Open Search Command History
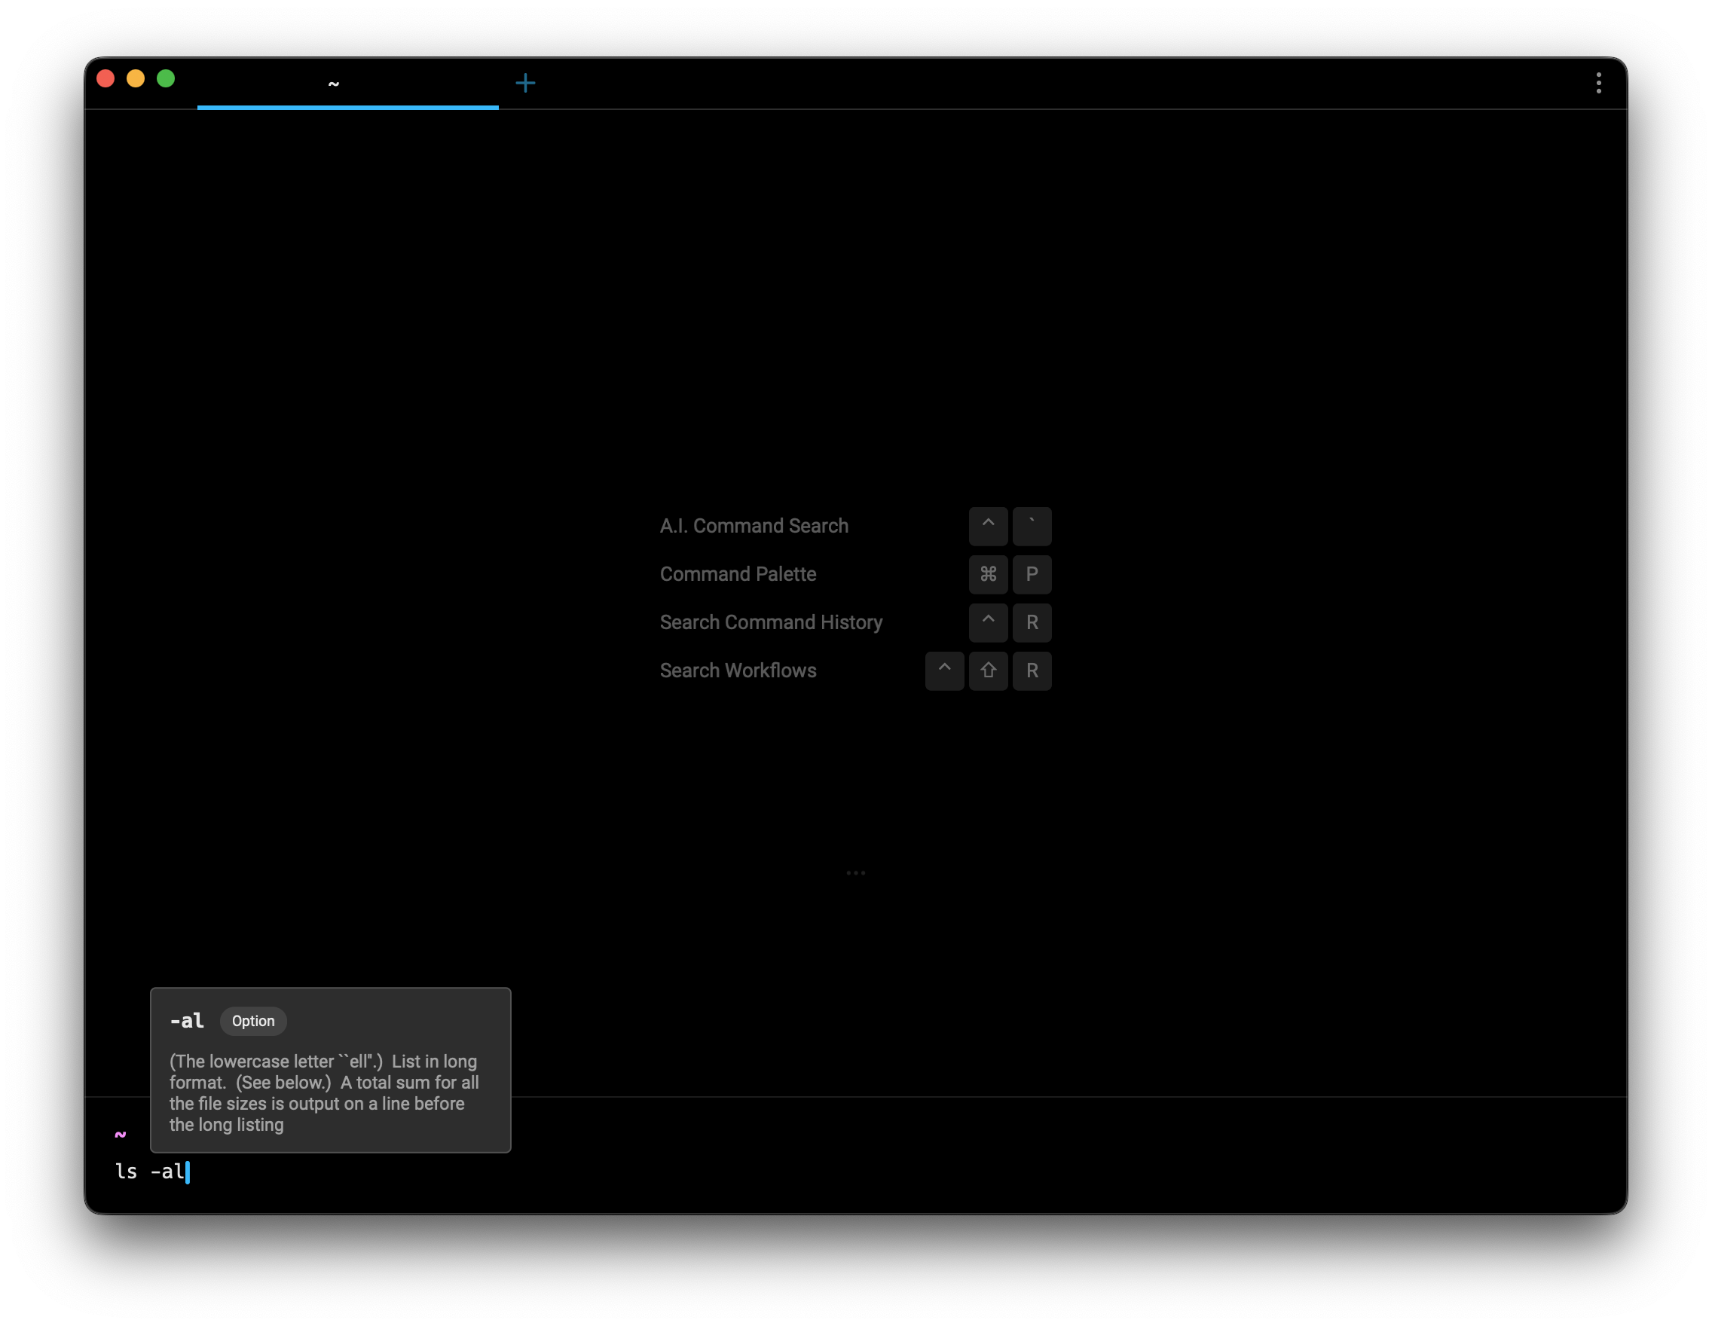Screen dimensions: 1712x1326 pos(772,622)
